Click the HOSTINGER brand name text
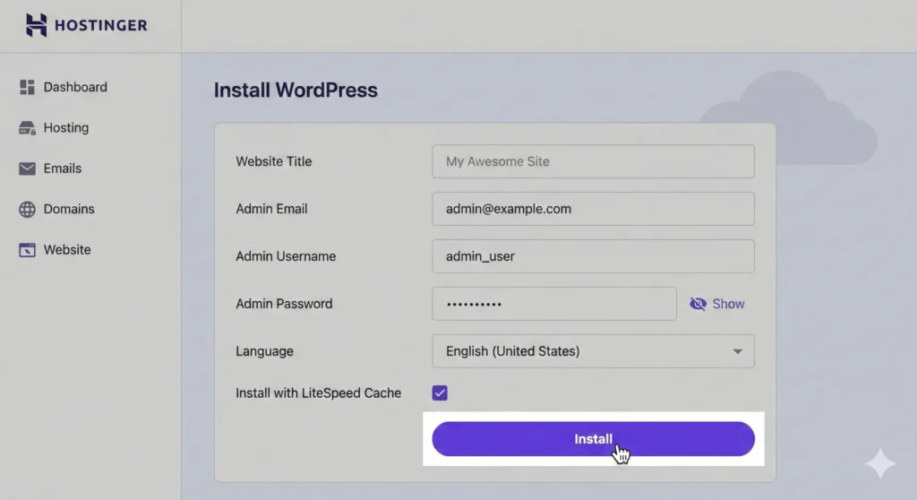Image resolution: width=917 pixels, height=500 pixels. pos(100,25)
